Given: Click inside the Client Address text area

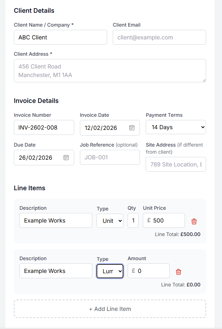Looking at the screenshot, I should point(110,71).
